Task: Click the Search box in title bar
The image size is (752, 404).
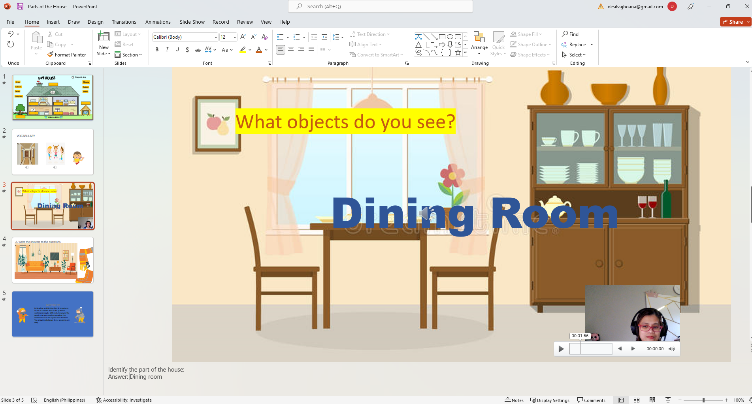Action: click(x=381, y=6)
